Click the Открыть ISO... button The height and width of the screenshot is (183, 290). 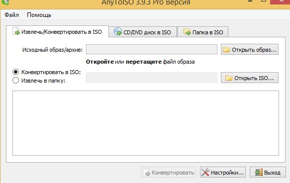point(250,78)
